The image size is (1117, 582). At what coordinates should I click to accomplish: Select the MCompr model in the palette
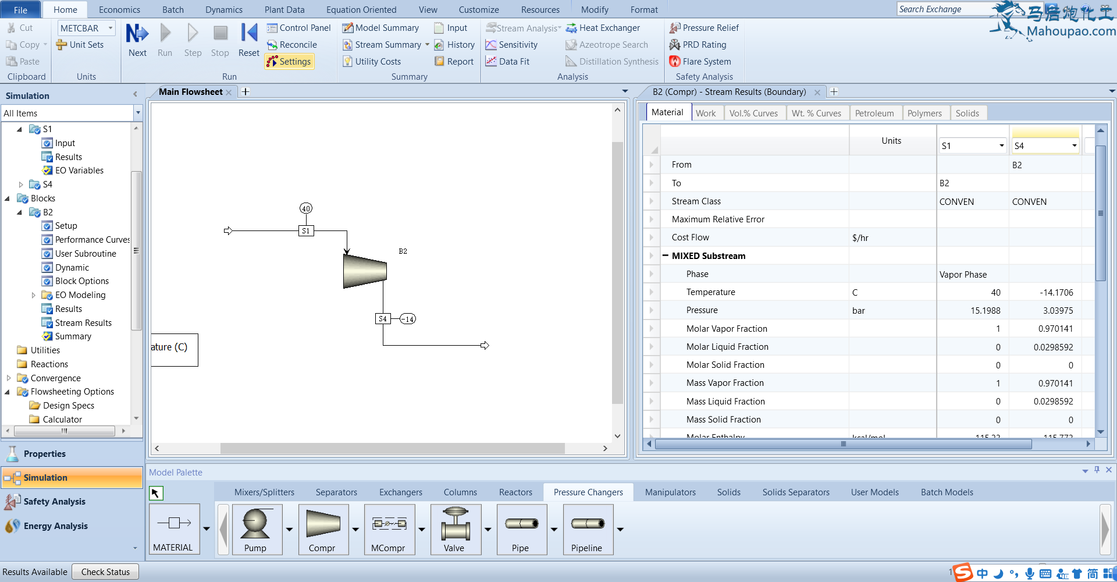pos(390,530)
